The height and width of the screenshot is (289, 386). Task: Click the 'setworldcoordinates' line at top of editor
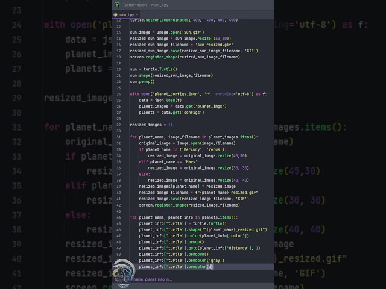183,20
